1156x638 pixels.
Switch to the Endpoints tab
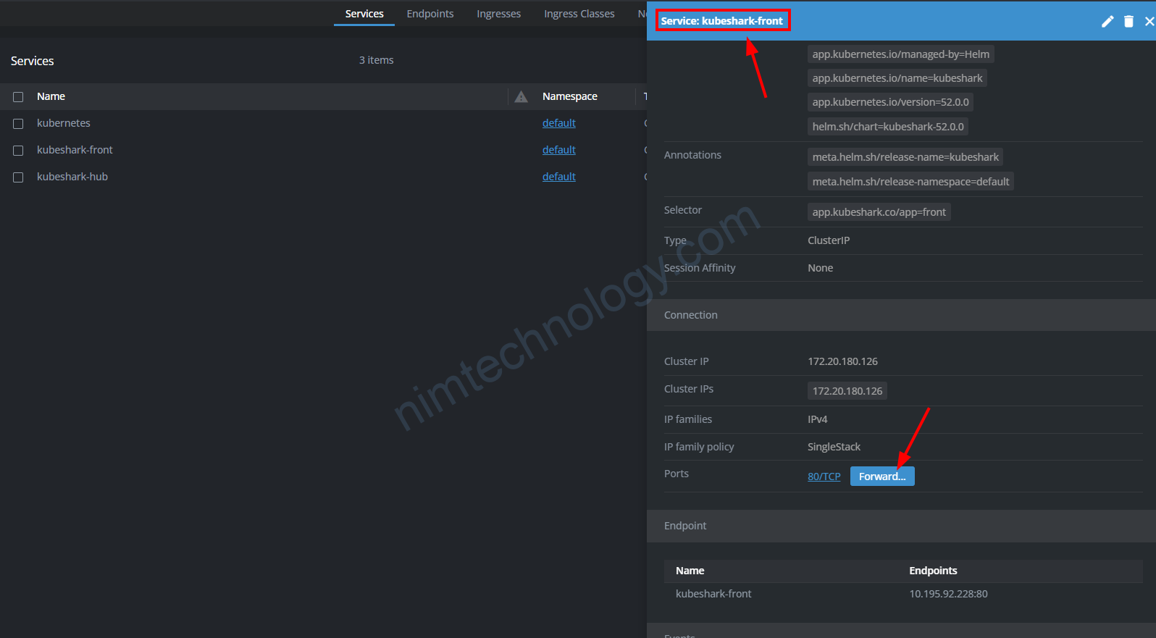point(430,14)
